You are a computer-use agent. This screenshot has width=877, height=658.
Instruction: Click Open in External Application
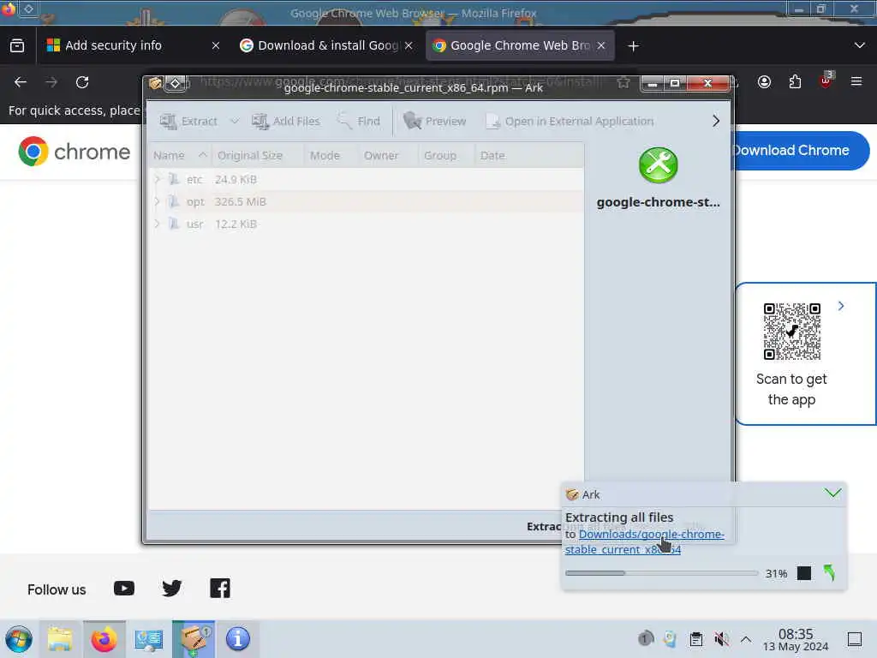[570, 121]
